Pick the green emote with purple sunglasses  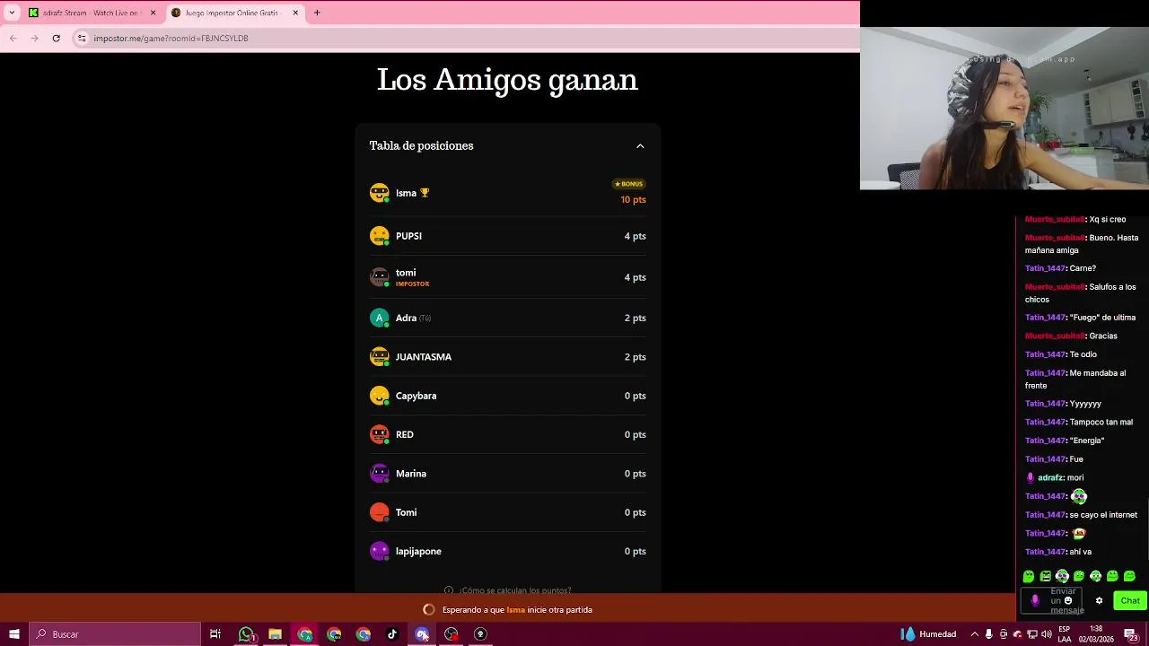[x=1062, y=576]
